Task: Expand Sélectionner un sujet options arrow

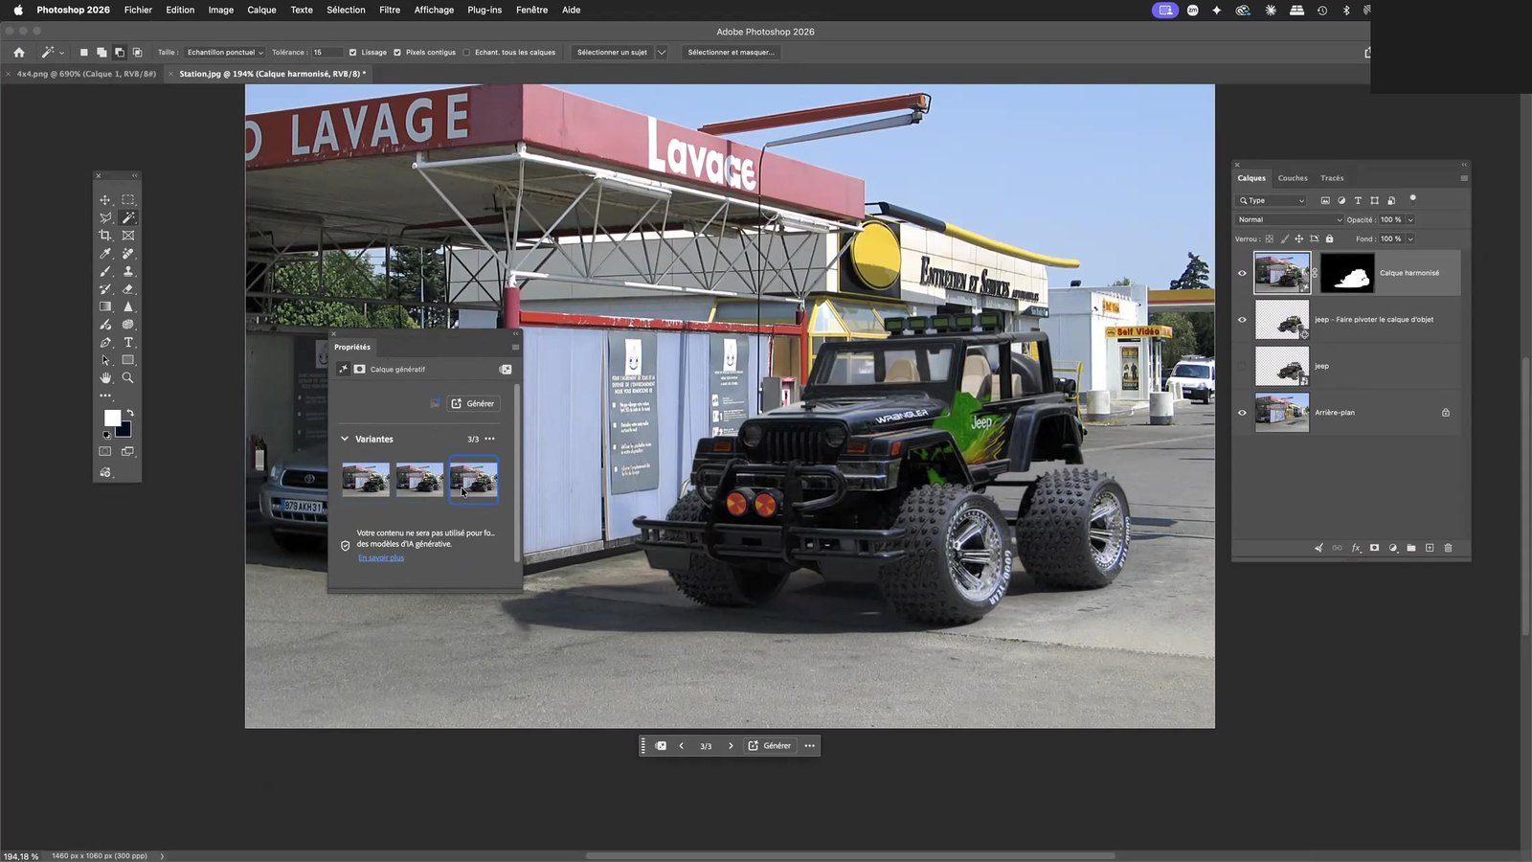Action: pyautogui.click(x=661, y=53)
